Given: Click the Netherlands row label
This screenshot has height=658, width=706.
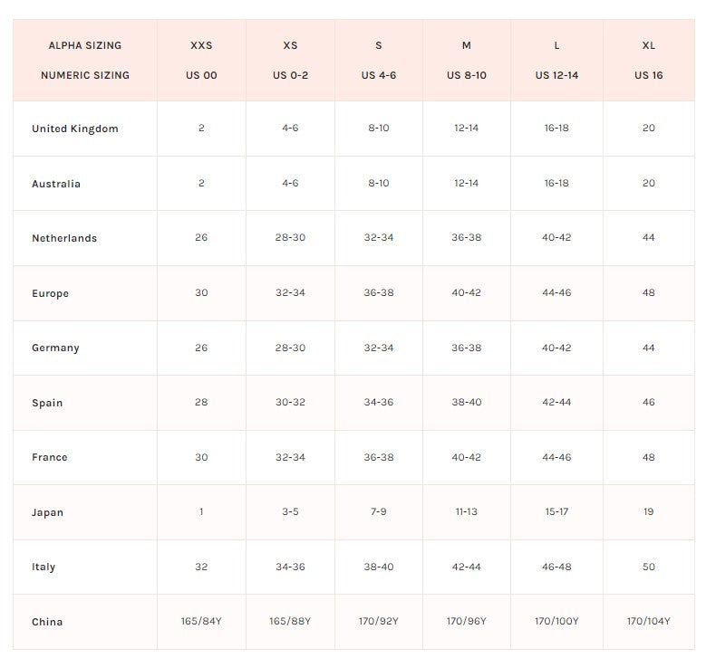Looking at the screenshot, I should click(x=64, y=238).
